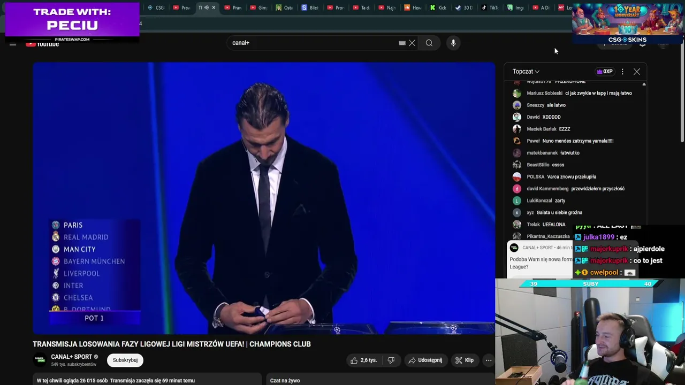Dislike the video with thumbs-down

click(x=391, y=360)
